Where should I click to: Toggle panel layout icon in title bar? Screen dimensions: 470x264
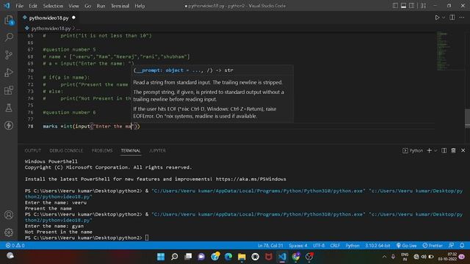(x=403, y=6)
